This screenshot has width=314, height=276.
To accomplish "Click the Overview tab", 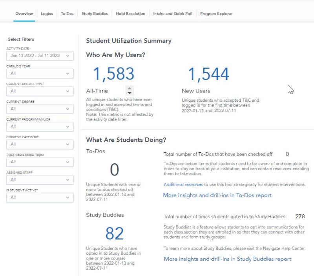I will (x=24, y=14).
